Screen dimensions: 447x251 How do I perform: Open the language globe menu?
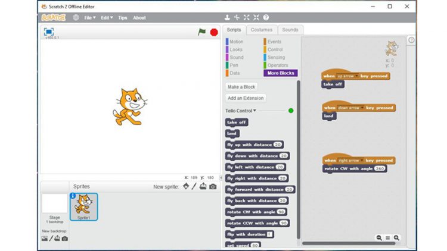tap(76, 17)
